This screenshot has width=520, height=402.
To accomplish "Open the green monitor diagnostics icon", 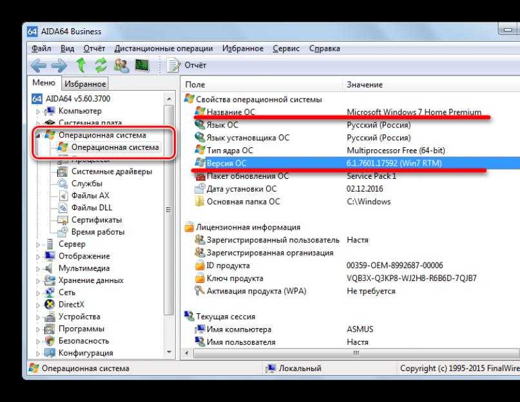I will click(x=142, y=65).
